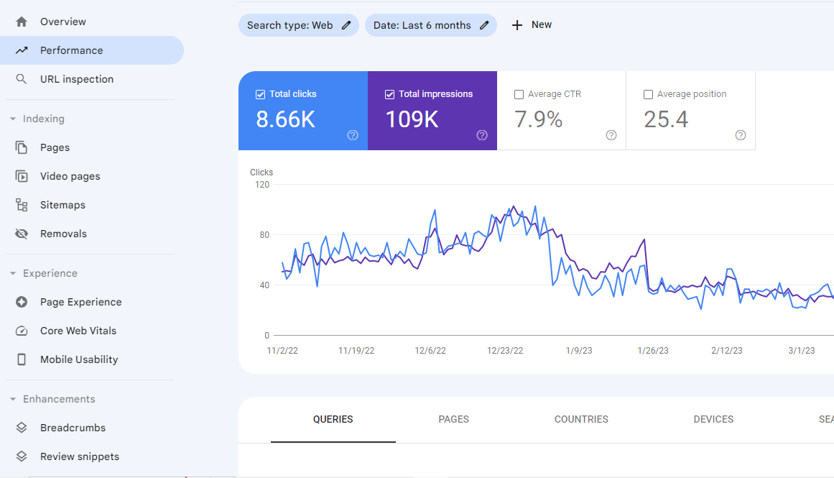This screenshot has height=478, width=834.
Task: Click the 7.9% average CTR value
Action: (x=538, y=119)
